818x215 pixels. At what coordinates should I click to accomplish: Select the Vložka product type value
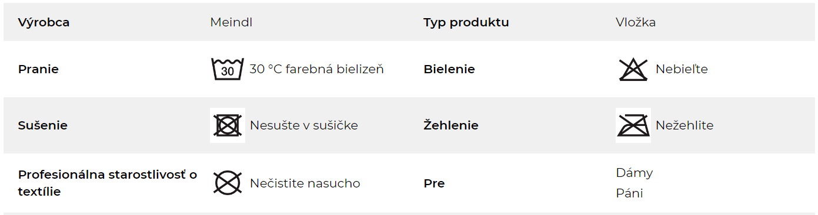(x=636, y=22)
